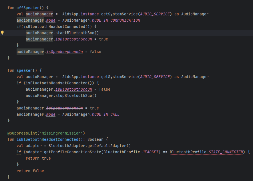Click the getProfileConnectionState method call
This screenshot has width=253, height=181.
[73, 152]
